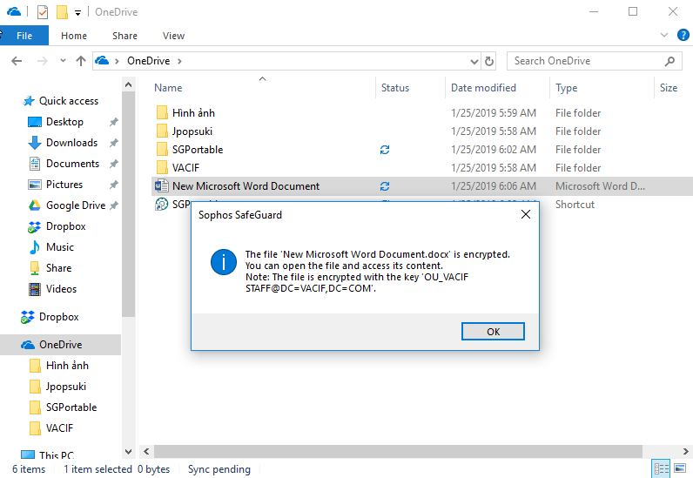Open Documents in Quick access

pos(72,163)
